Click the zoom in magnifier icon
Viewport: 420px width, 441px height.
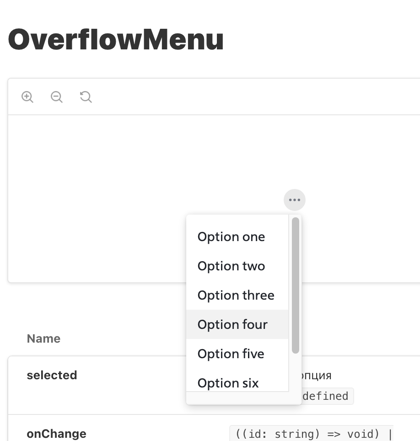tap(27, 97)
